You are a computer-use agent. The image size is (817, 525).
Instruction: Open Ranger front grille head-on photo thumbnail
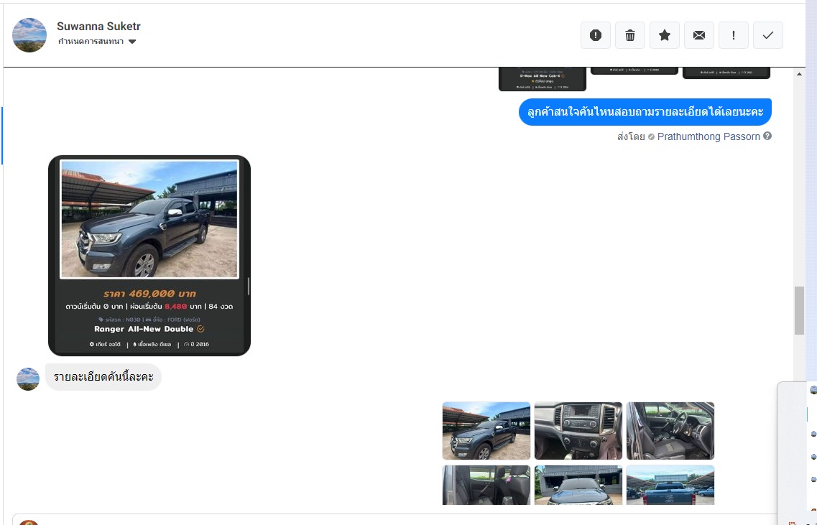pyautogui.click(x=578, y=485)
